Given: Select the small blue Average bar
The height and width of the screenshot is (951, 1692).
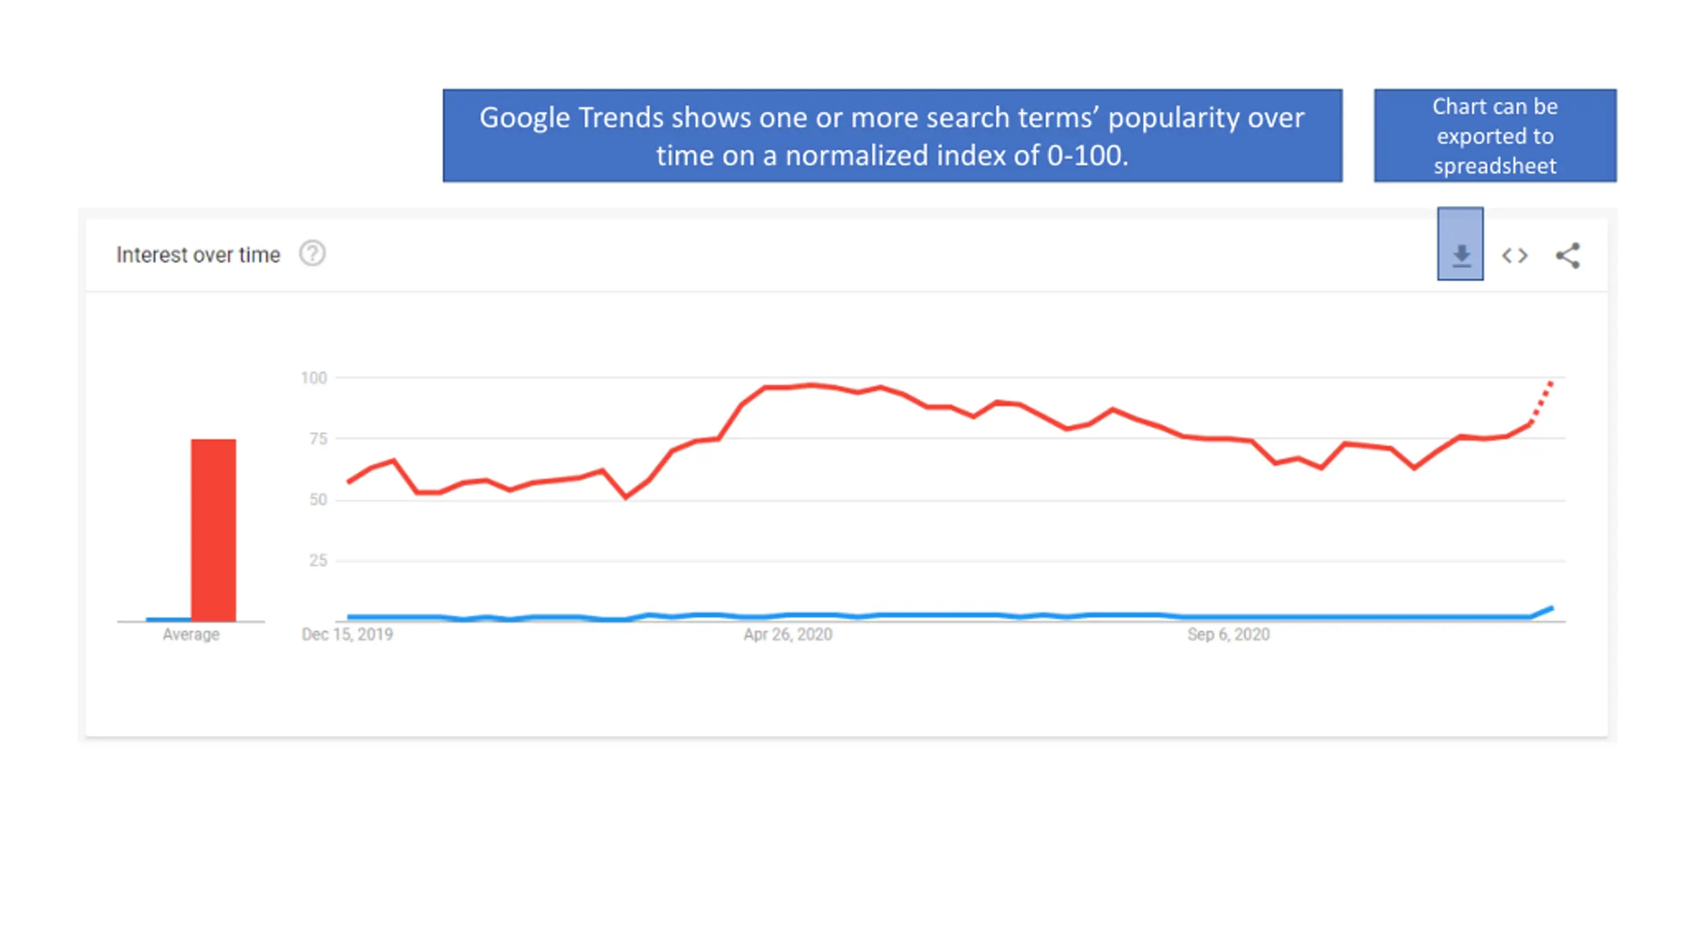Looking at the screenshot, I should pyautogui.click(x=169, y=619).
